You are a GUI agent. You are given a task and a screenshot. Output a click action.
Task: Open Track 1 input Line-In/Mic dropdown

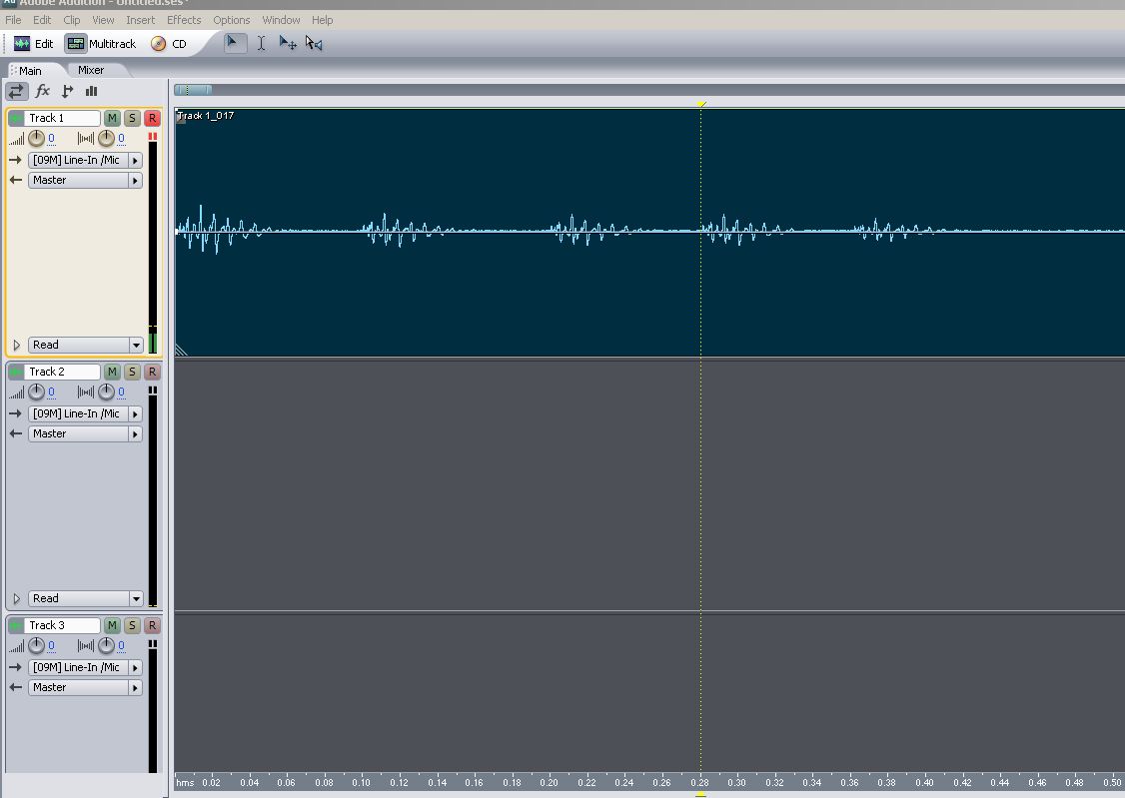tap(135, 161)
